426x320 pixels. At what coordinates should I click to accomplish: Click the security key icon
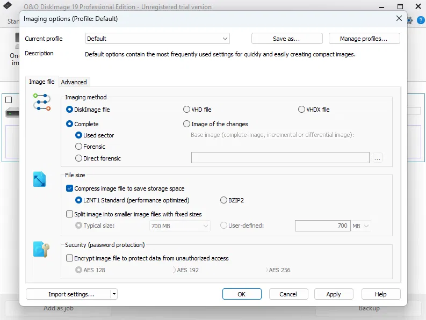click(41, 249)
